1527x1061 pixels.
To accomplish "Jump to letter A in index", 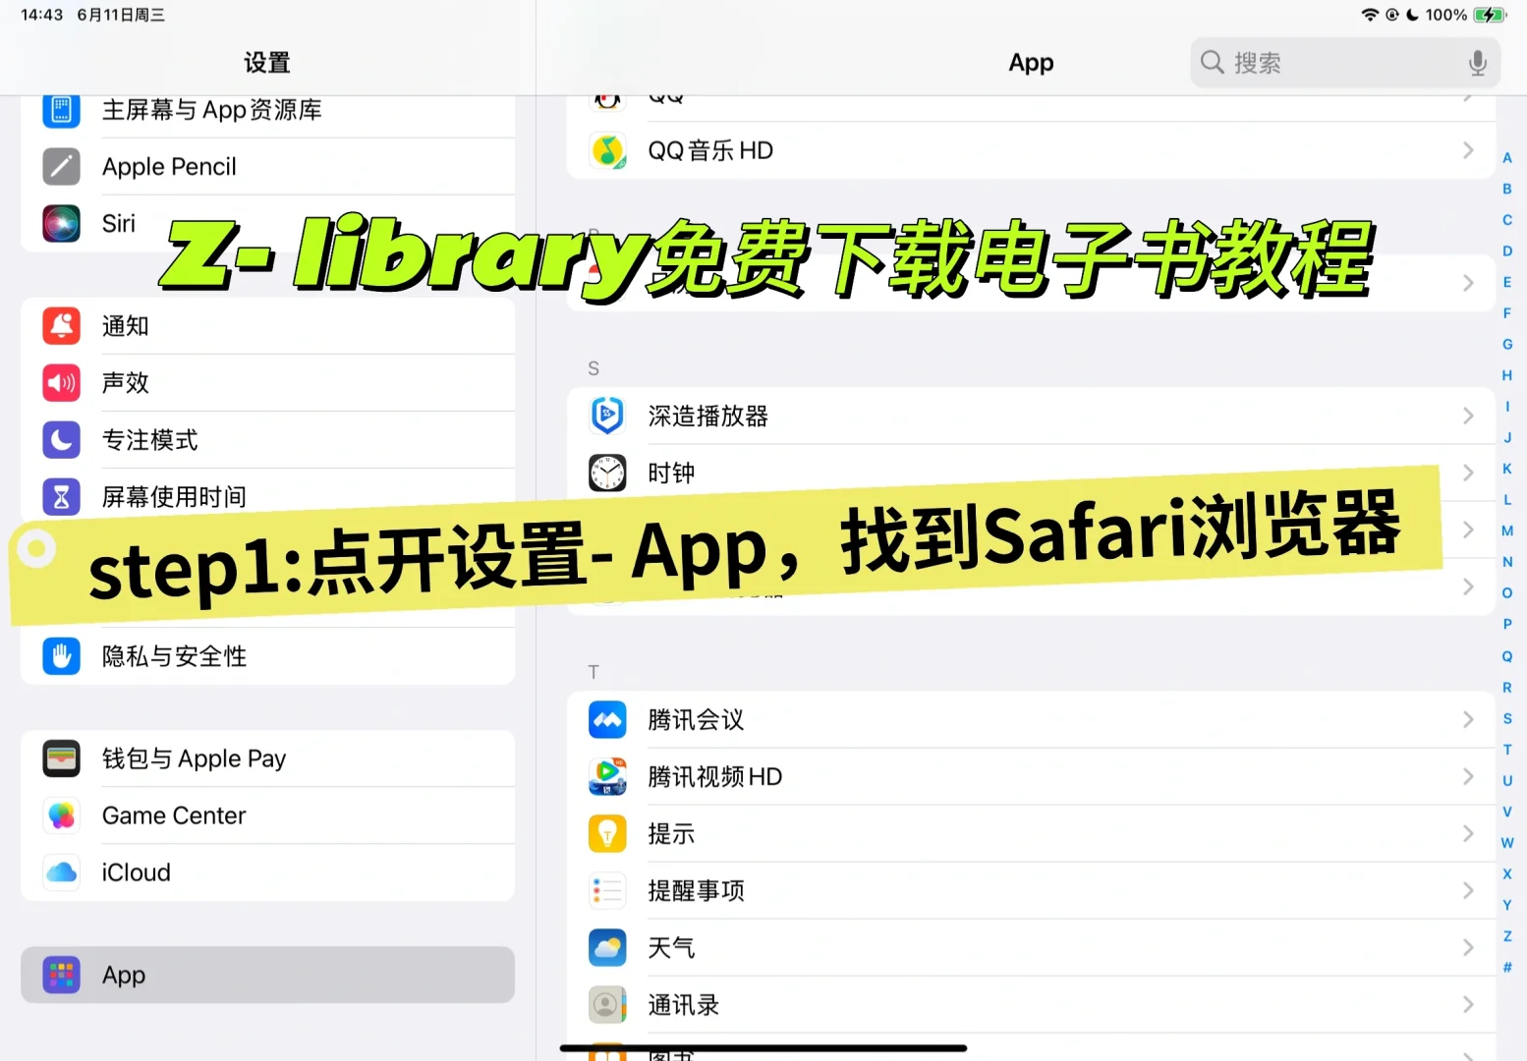I will (x=1507, y=157).
